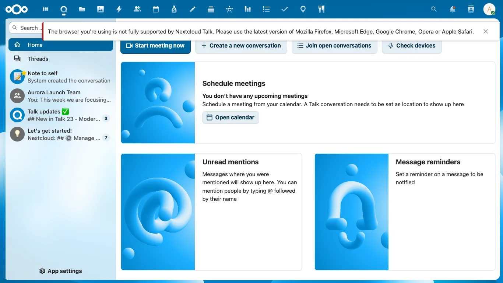The image size is (503, 283).
Task: Open the Photos app icon
Action: (101, 9)
